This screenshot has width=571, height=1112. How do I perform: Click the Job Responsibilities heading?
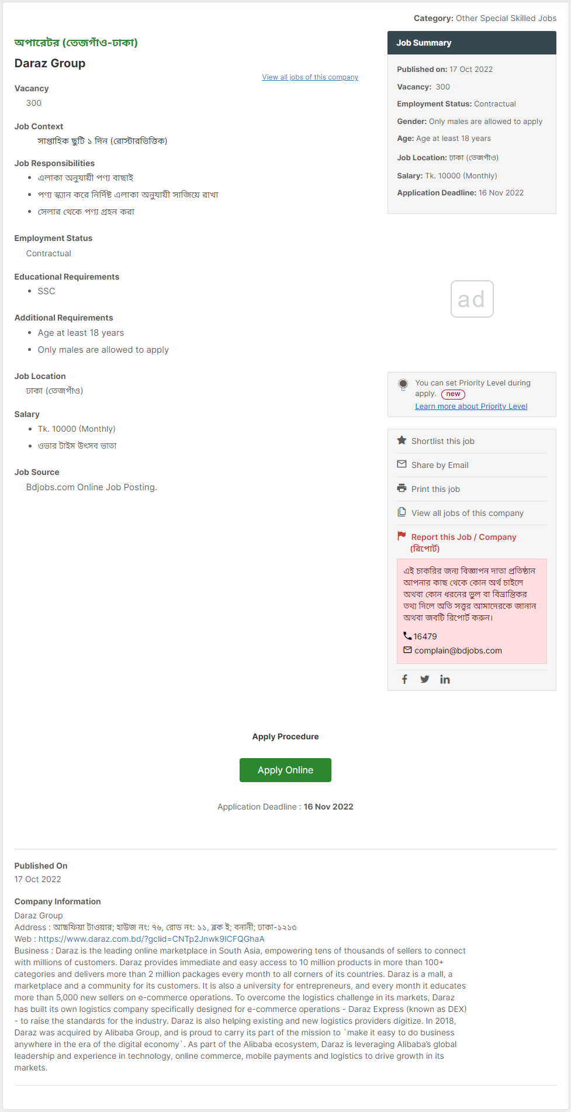(x=54, y=163)
